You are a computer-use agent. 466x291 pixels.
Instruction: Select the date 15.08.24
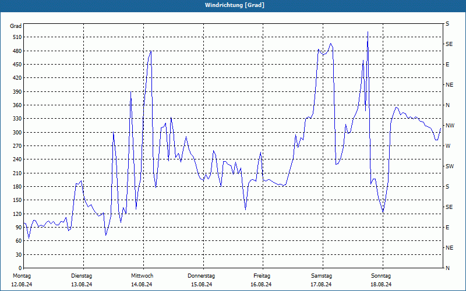(x=202, y=285)
